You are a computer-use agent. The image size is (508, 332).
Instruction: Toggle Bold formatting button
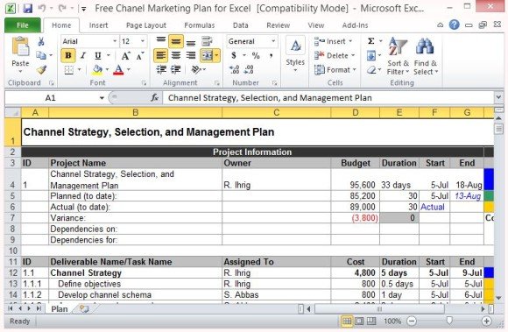click(x=68, y=56)
